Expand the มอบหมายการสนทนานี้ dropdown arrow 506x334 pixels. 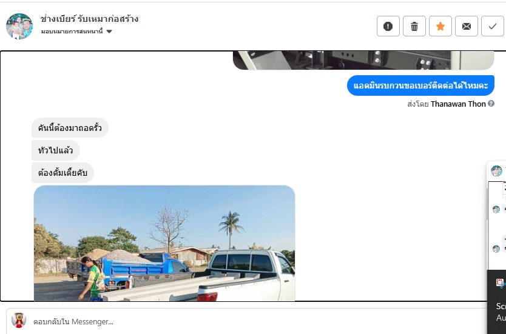(x=109, y=32)
